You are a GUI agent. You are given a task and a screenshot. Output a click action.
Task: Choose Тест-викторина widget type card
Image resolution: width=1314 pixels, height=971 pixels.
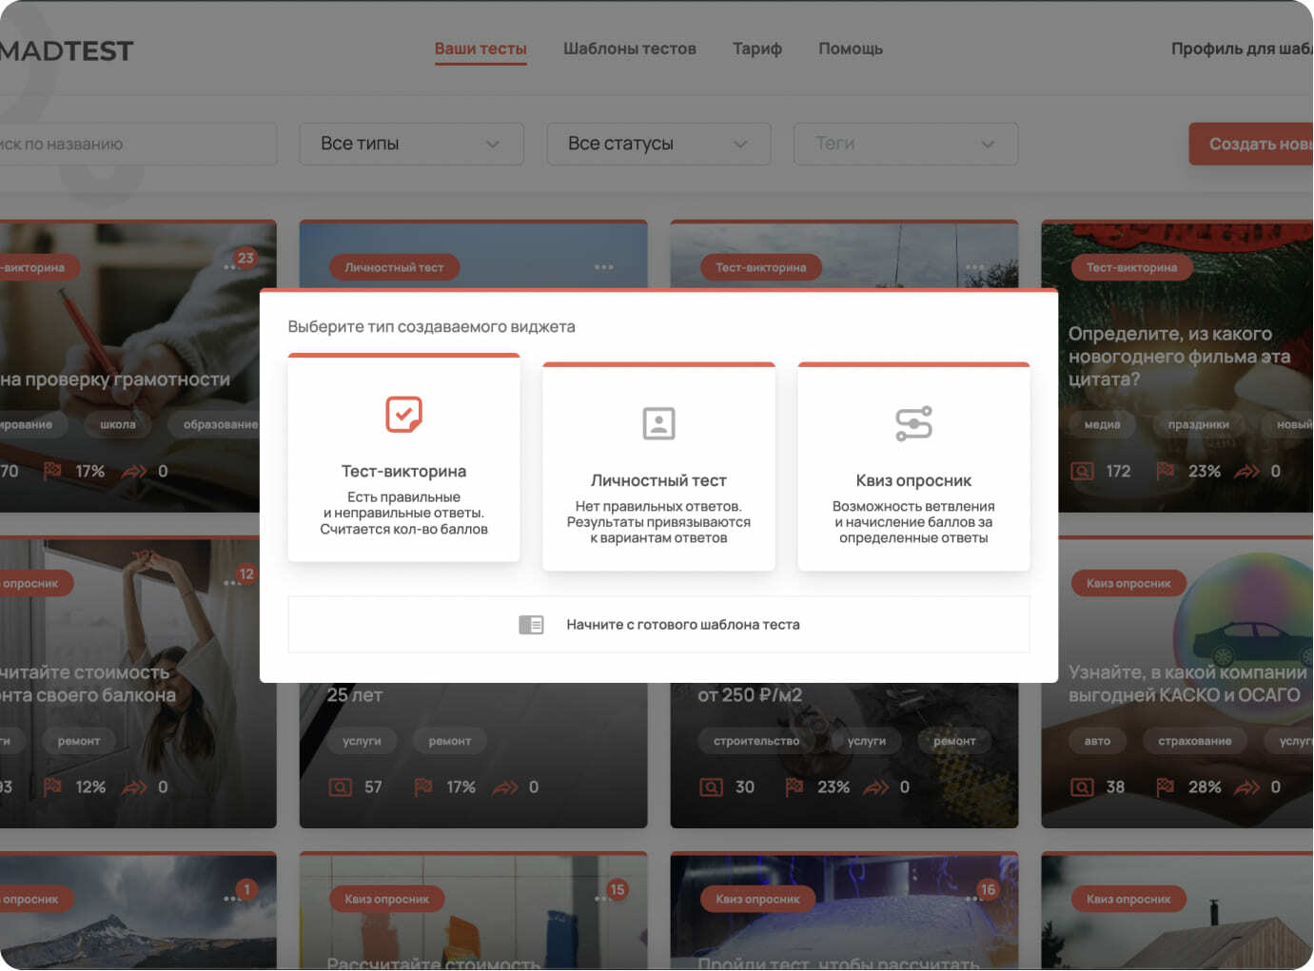(403, 457)
